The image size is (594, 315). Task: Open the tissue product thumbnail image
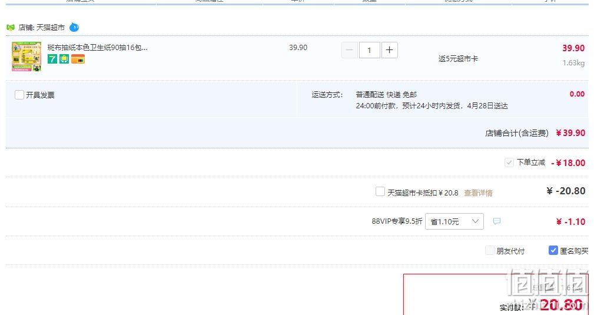point(26,57)
